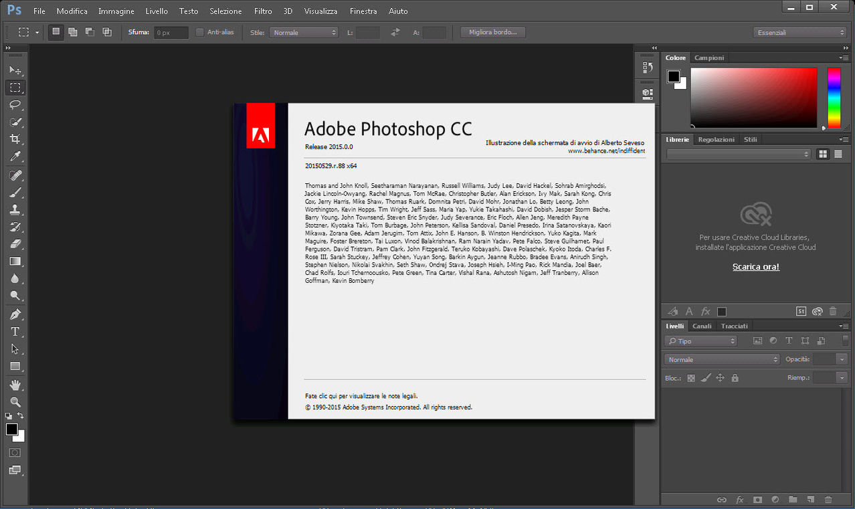Switch to the Campioni tab

709,58
